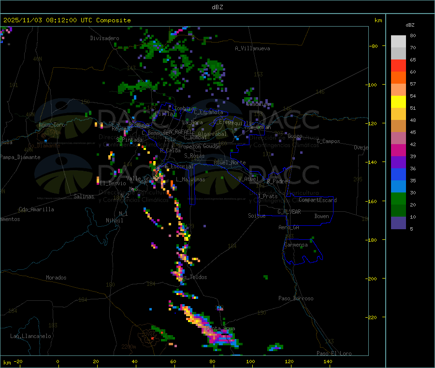The height and width of the screenshot is (368, 435).
Task: Click the La_Nora map label
Action: click(x=193, y=122)
